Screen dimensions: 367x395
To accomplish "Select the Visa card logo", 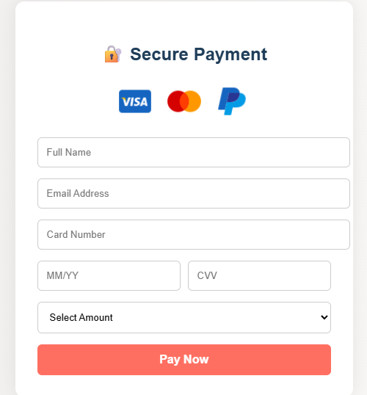I will point(135,101).
